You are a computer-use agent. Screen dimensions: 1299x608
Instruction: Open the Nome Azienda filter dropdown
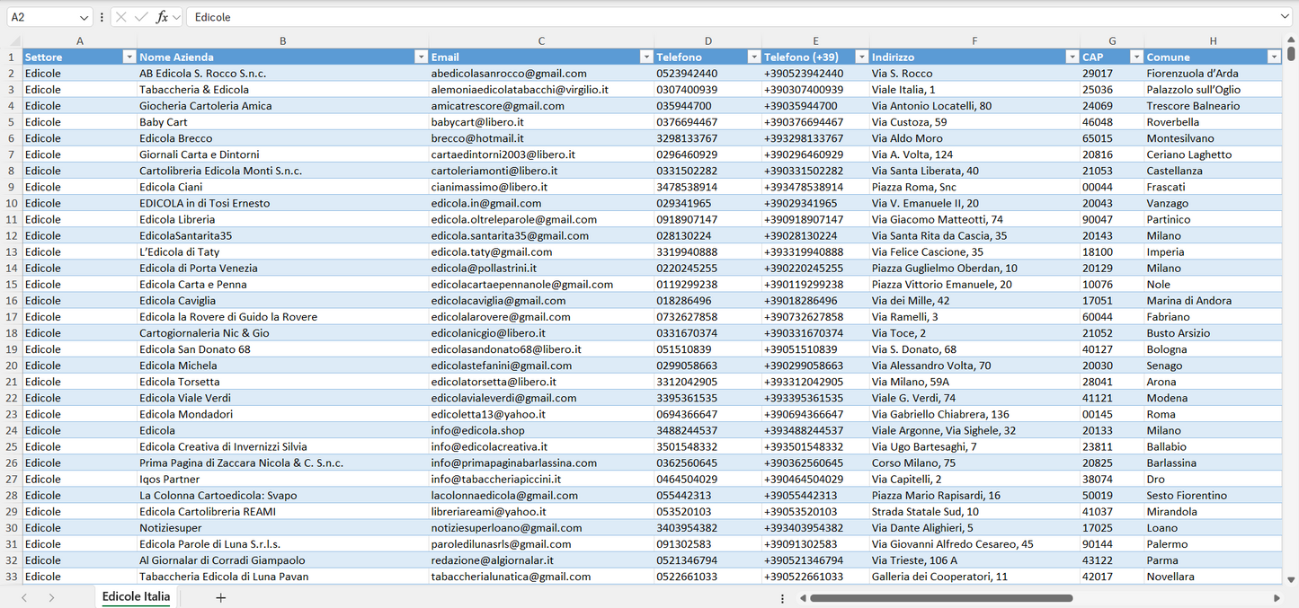pyautogui.click(x=420, y=57)
